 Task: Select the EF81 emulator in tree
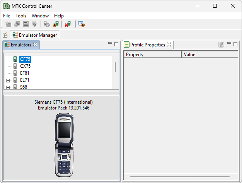(24, 73)
